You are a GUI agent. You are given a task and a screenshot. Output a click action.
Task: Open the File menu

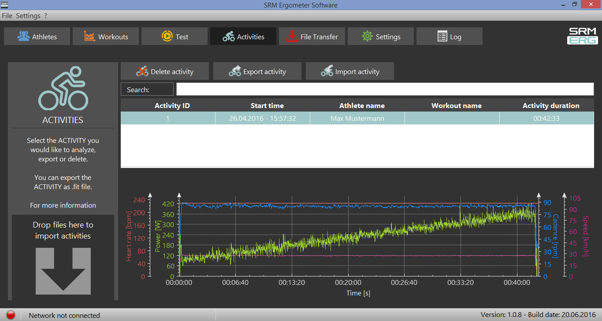pos(7,16)
